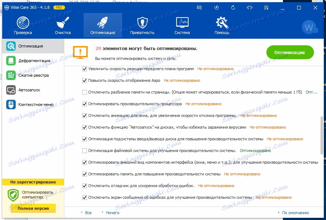Image resolution: width=326 pixels, height=220 pixels.
Task: Uncheck Оптимизировать внешний вид компонентов интерфейса
Action: [x=84, y=162]
